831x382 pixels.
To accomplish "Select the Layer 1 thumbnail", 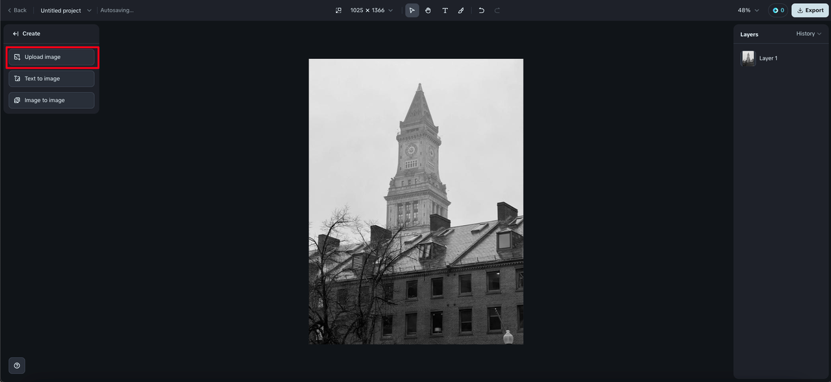I will pos(748,58).
